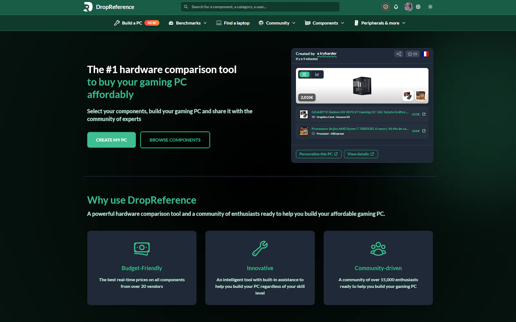
Task: Click the Benchmarks gauge icon
Action: pos(171,23)
